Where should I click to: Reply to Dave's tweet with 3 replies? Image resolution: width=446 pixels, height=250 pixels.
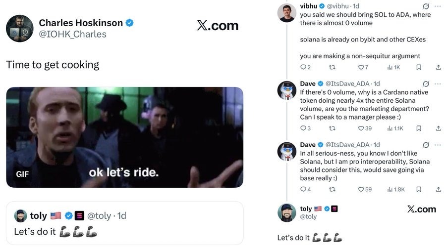pyautogui.click(x=303, y=128)
